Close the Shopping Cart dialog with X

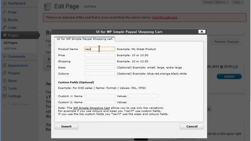[x=202, y=32]
